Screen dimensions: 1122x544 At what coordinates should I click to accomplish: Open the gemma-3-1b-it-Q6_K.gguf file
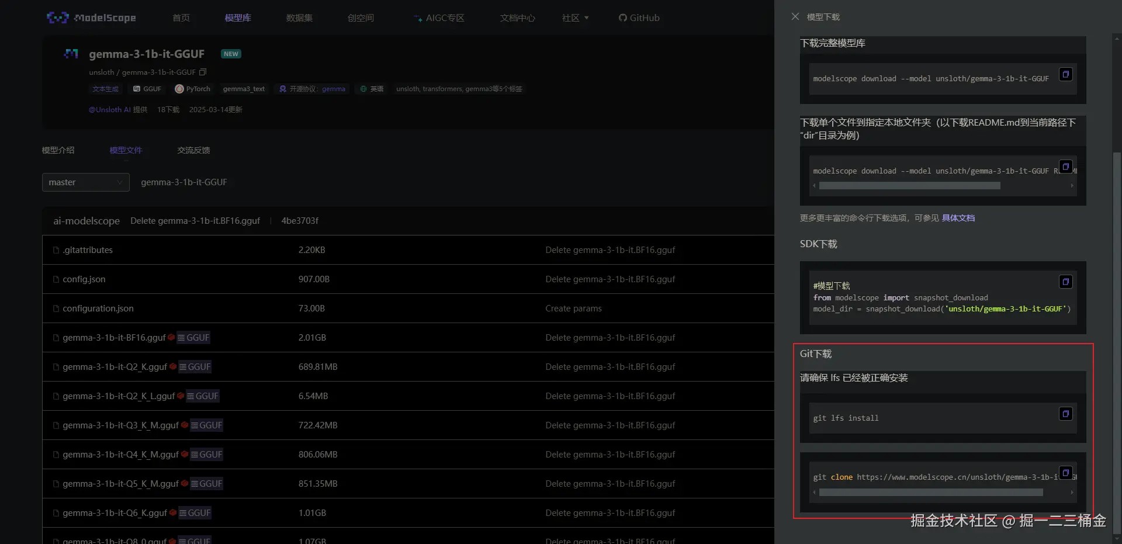click(115, 513)
